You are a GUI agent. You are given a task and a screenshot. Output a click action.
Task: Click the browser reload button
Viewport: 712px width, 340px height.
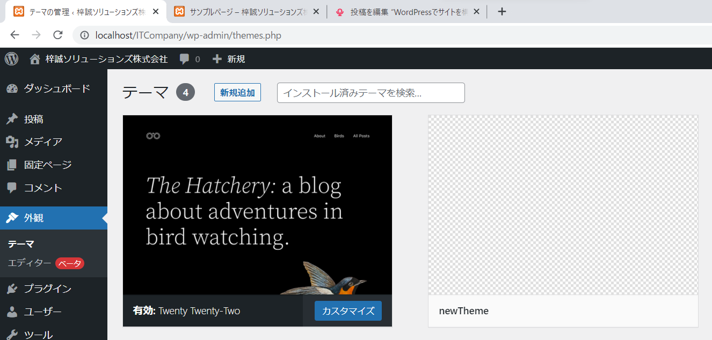[58, 35]
